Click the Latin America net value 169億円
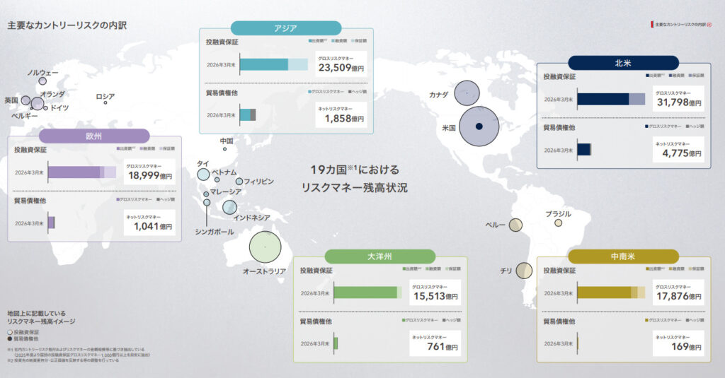Viewport: 725px width, 378px height. (x=687, y=347)
